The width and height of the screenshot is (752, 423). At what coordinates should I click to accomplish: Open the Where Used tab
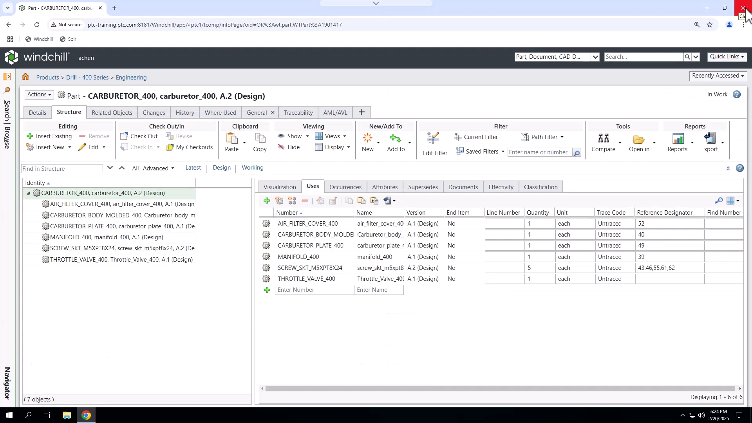tap(220, 112)
